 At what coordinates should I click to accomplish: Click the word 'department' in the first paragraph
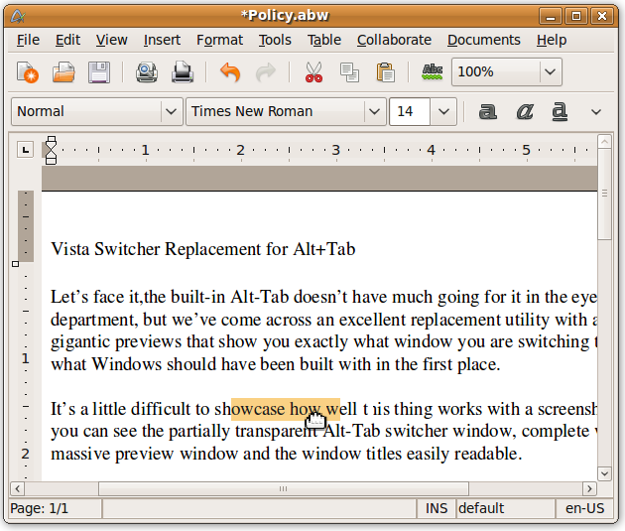point(94,321)
